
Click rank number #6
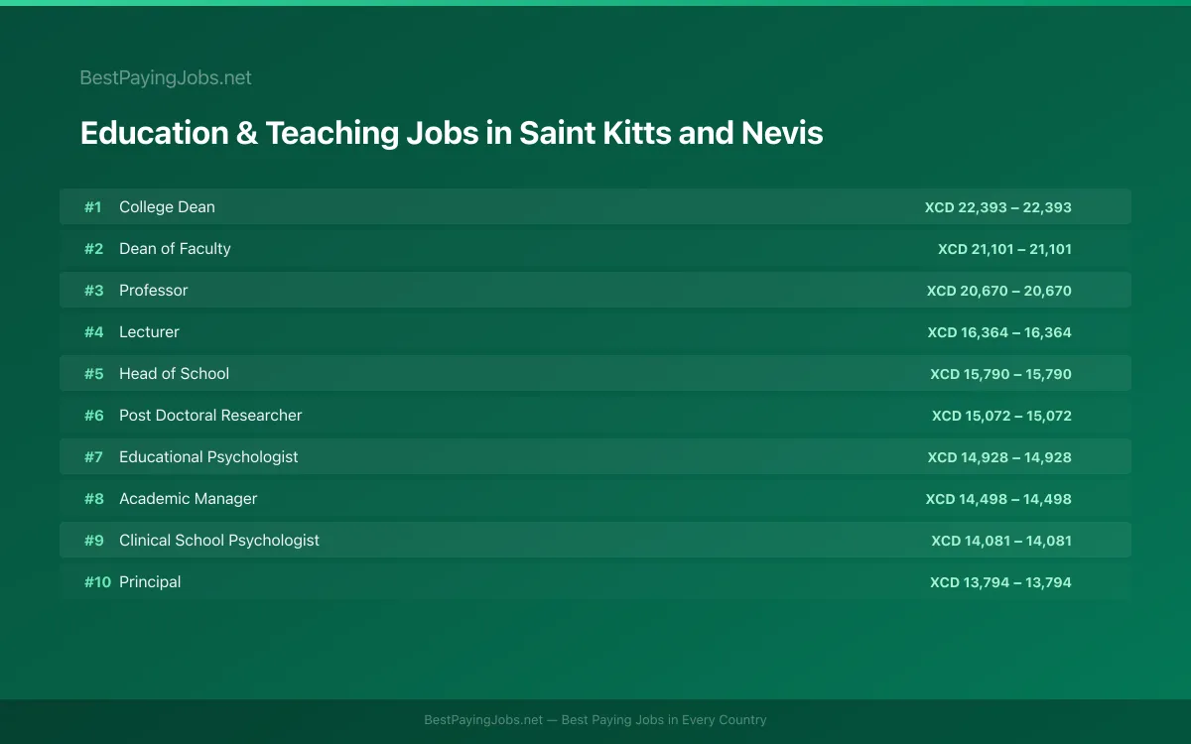pyautogui.click(x=93, y=416)
